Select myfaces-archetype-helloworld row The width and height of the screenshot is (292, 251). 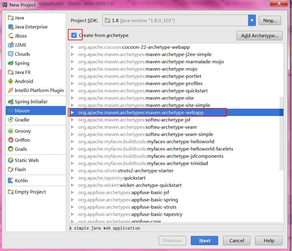click(176, 141)
